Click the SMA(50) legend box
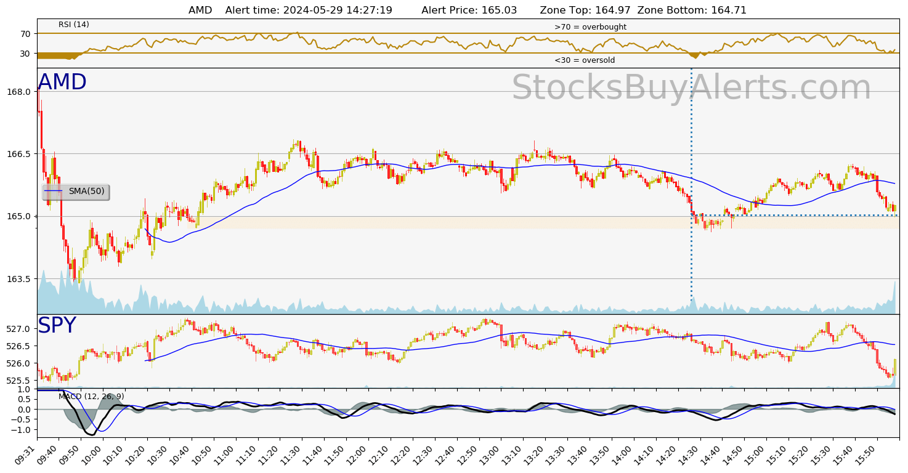The width and height of the screenshot is (908, 473). [76, 192]
